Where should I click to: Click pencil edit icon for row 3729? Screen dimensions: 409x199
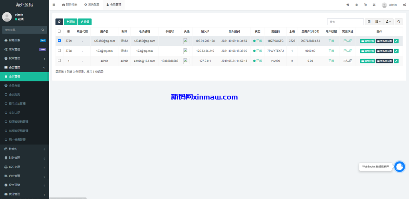click(396, 41)
